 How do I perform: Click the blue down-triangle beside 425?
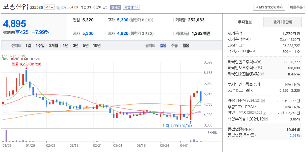click(17, 33)
